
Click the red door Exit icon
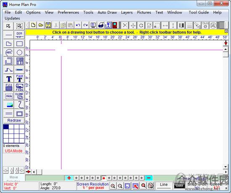115,25
